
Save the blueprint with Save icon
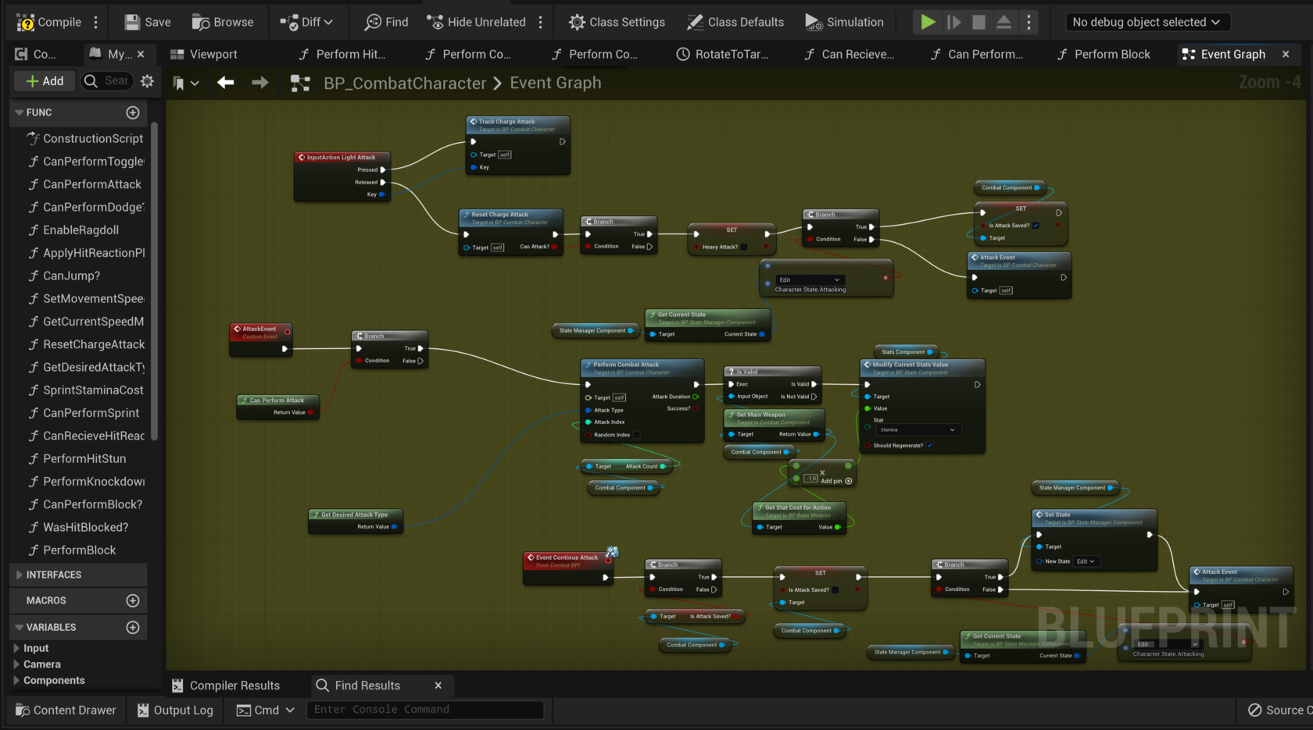[x=132, y=23]
